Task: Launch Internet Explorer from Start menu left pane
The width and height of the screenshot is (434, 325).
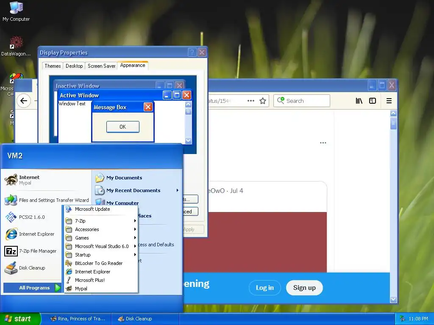Action: pyautogui.click(x=33, y=234)
